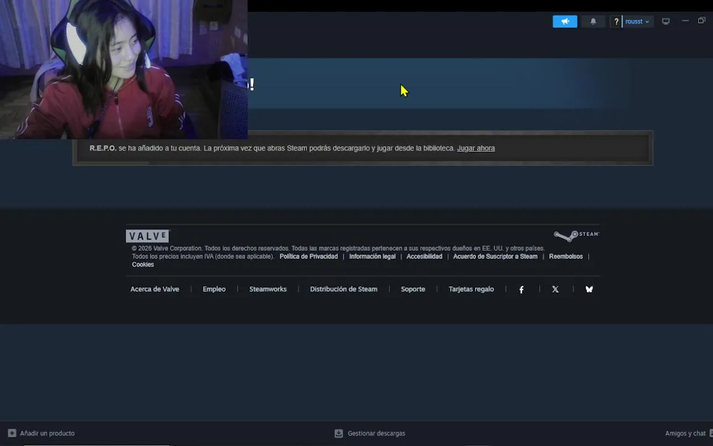Click the plus icon for Añadir un producto
The height and width of the screenshot is (446, 713).
point(12,433)
